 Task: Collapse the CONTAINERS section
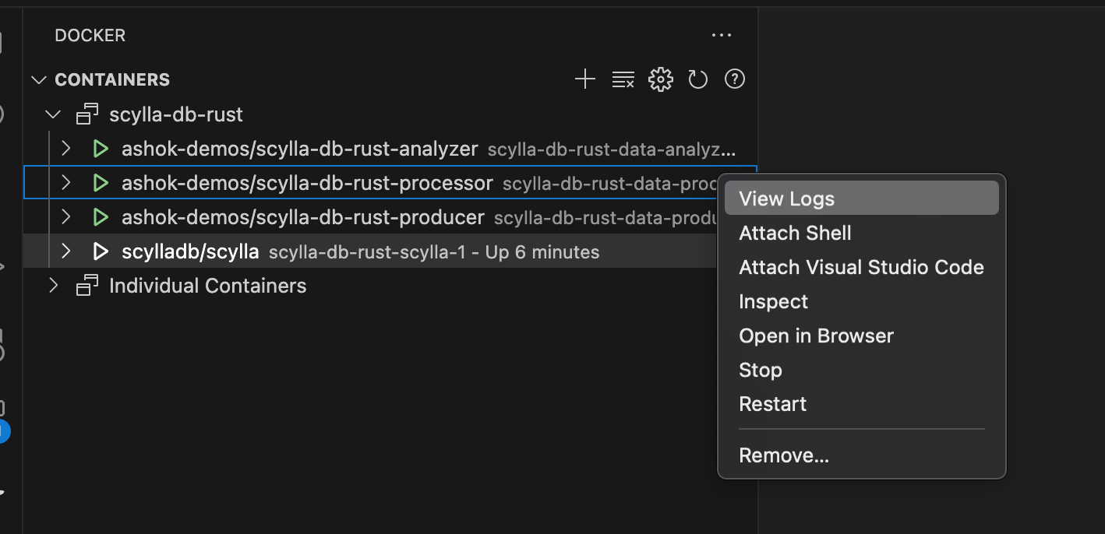tap(38, 80)
